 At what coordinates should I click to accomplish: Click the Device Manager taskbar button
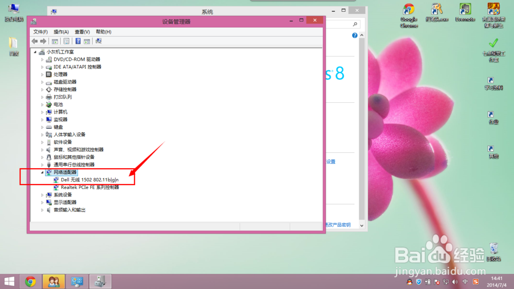point(100,281)
